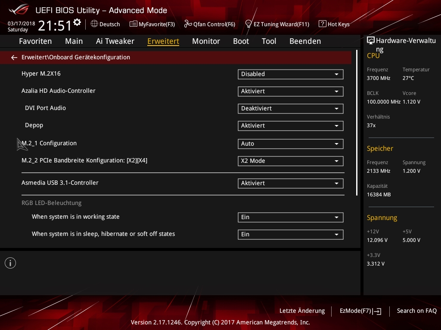Screen dimensions: 441x330
Task: Open RGB sleep/hibernate states dropdown
Action: click(291, 235)
